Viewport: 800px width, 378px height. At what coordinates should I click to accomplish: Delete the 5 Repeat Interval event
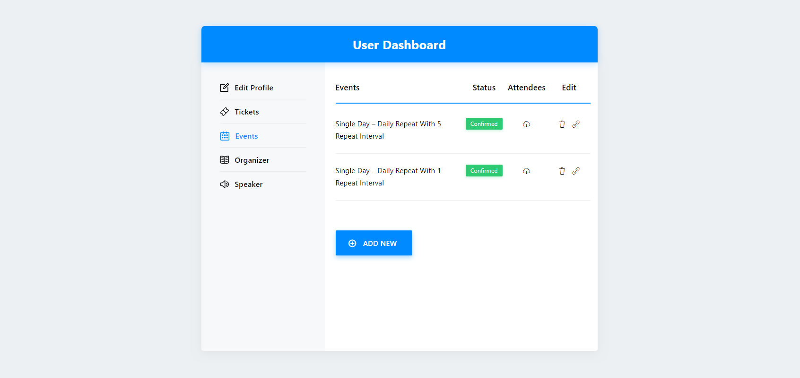coord(562,124)
